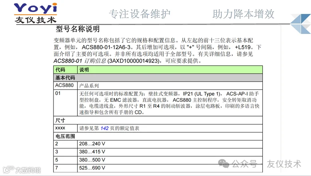Image resolution: width=311 pixels, height=176 pixels.
Task: Click the italic ACS880-01 订购信息 title
Action: point(80,61)
